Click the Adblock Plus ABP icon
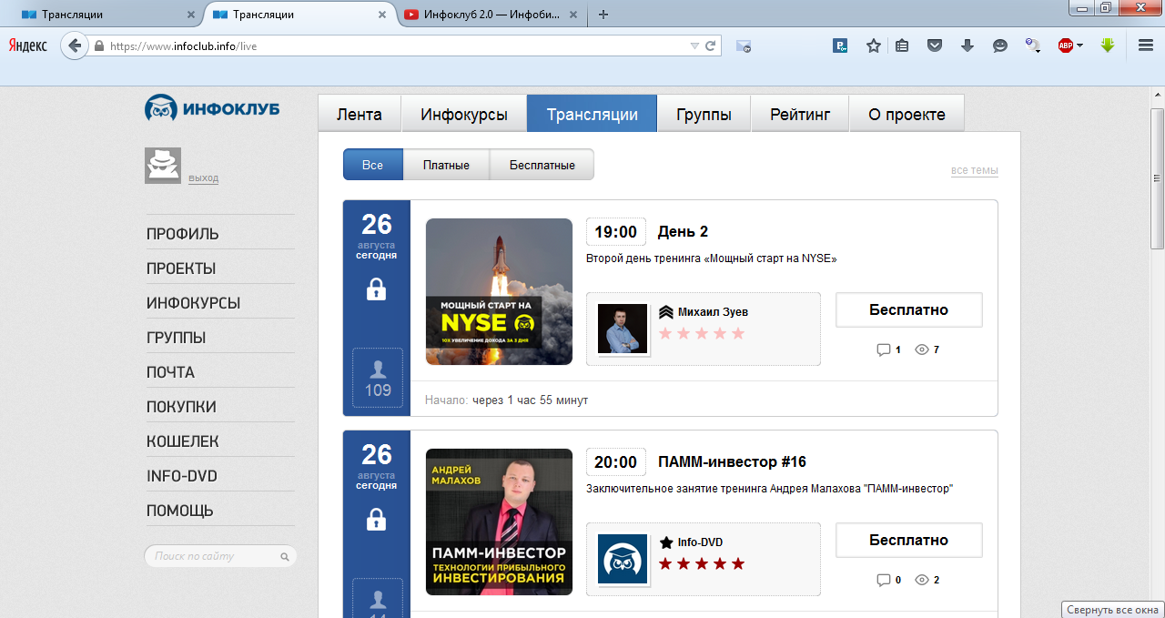 coord(1065,46)
